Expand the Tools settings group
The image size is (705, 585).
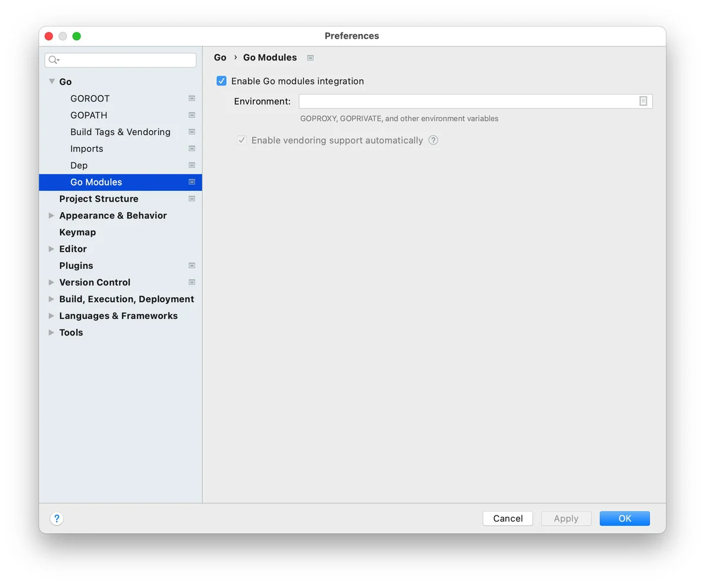pos(52,332)
